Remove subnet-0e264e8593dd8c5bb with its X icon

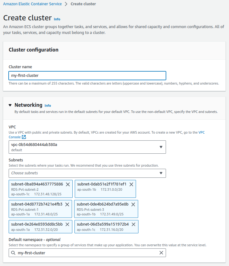point(67,224)
